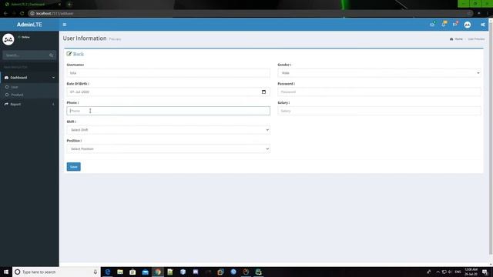Click the sidebar search magnifier icon
Image resolution: width=493 pixels, height=277 pixels.
click(51, 55)
